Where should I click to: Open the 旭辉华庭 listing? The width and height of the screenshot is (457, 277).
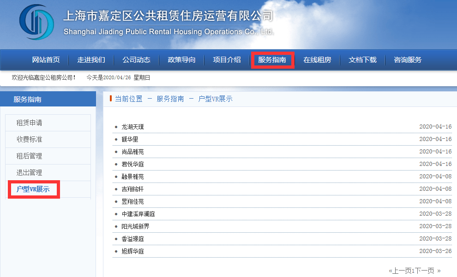[132, 251]
